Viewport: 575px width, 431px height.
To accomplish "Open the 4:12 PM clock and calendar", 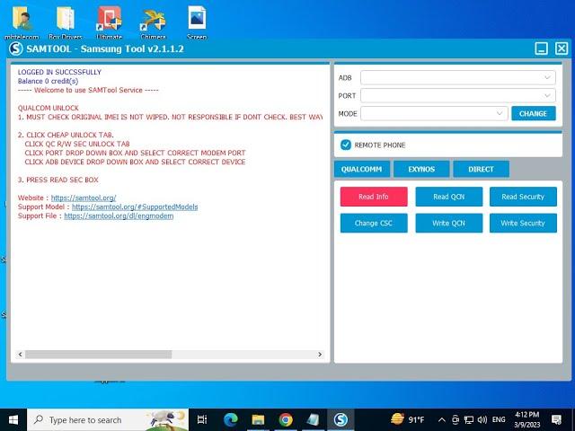I will (527, 419).
